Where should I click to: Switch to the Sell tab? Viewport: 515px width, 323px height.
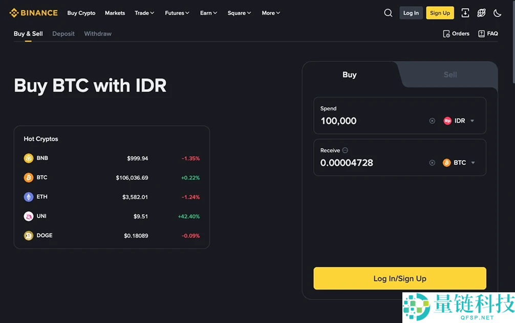[450, 75]
